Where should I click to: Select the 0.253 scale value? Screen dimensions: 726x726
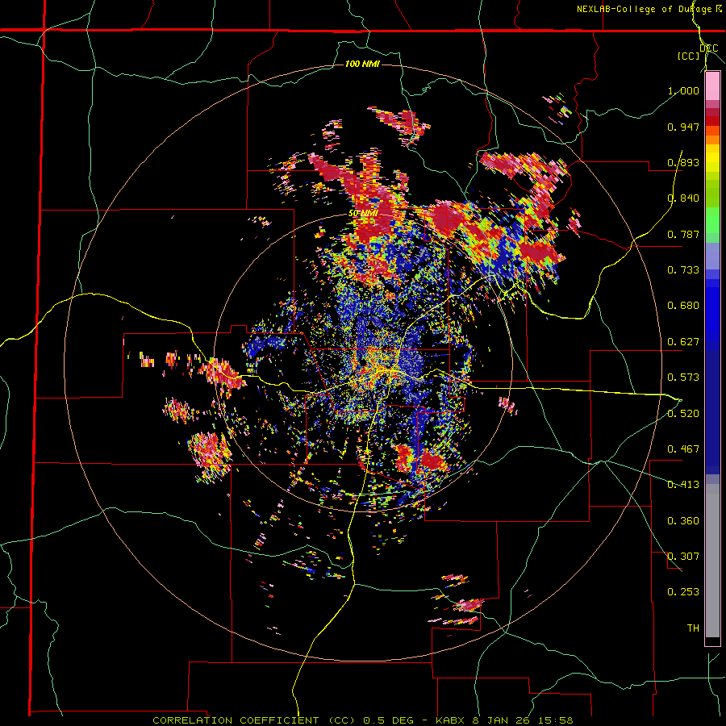[x=683, y=592]
